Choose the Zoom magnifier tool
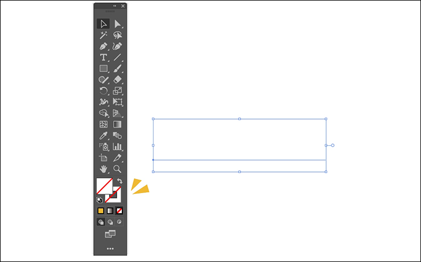 click(x=117, y=169)
